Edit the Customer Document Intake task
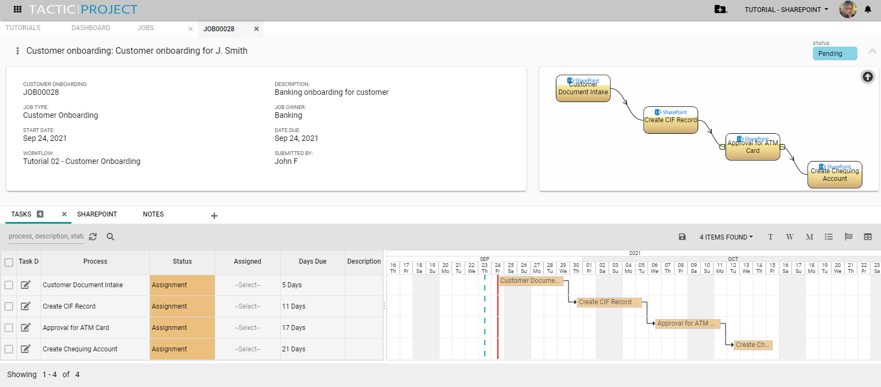This screenshot has height=387, width=881. tap(26, 284)
